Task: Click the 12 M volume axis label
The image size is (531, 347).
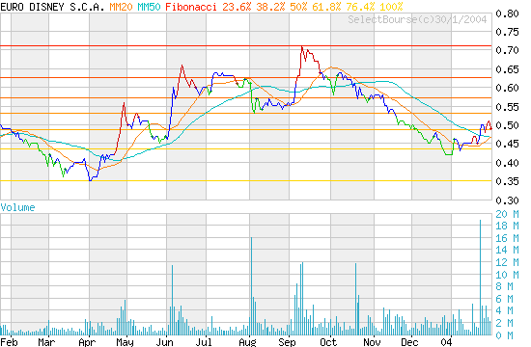Action: click(x=507, y=262)
